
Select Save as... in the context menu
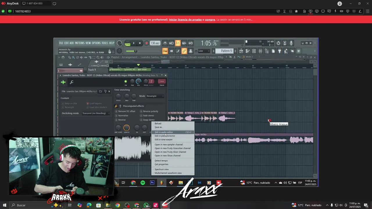coord(173,127)
